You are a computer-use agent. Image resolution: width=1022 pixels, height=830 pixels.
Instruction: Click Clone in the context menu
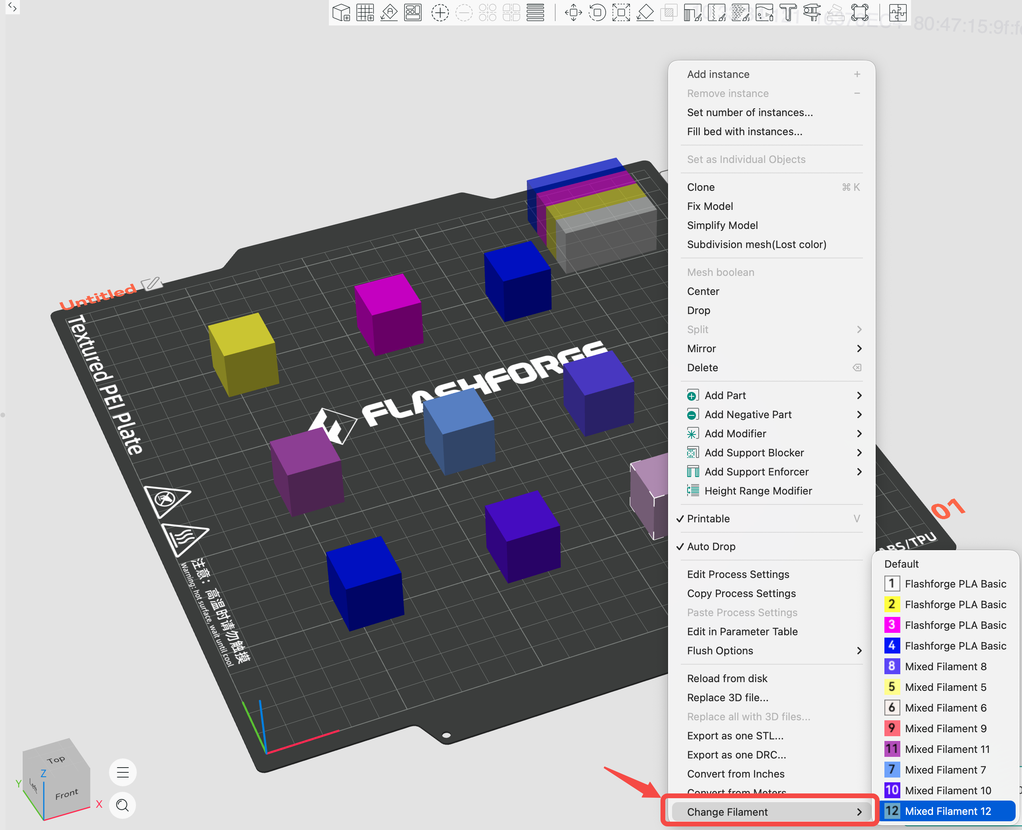pos(771,187)
